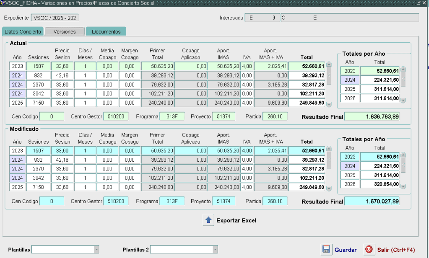Click the Guardar floppy disk icon
Image resolution: width=429 pixels, height=258 pixels.
[x=326, y=249]
